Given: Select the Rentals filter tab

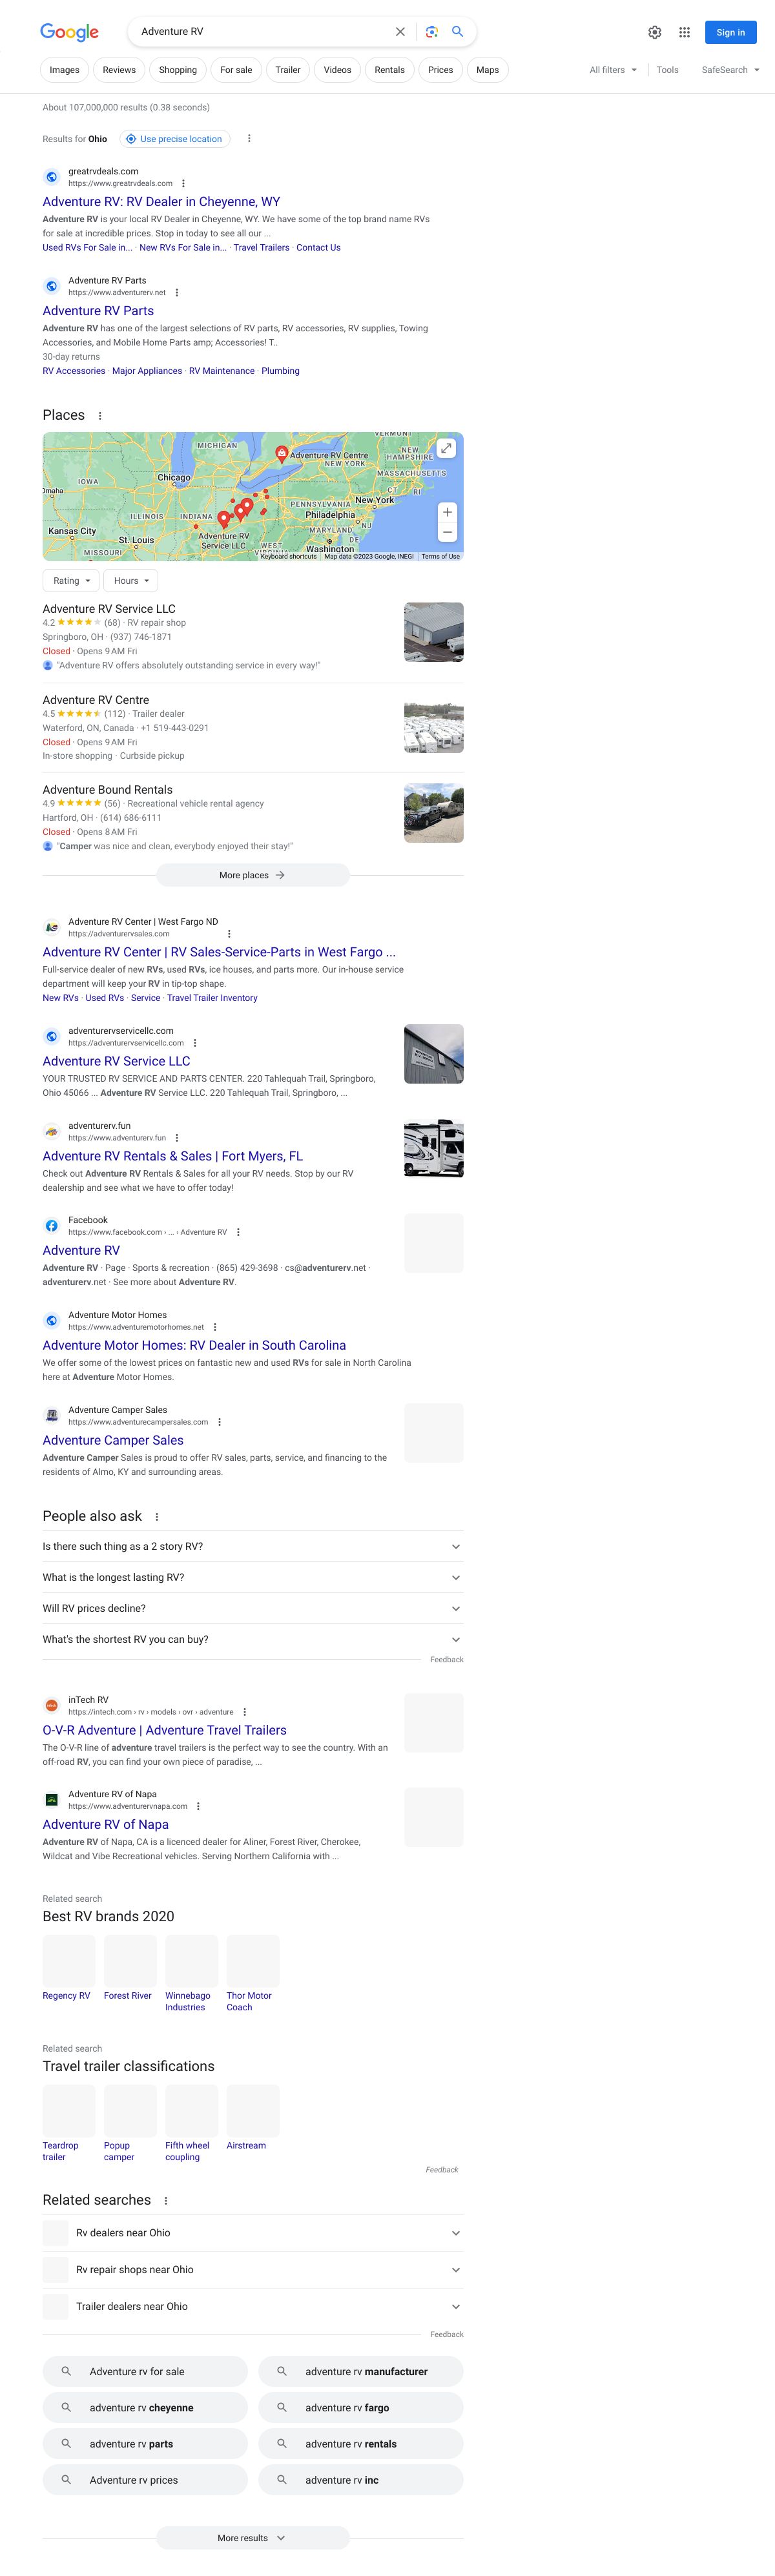Looking at the screenshot, I should click(389, 70).
